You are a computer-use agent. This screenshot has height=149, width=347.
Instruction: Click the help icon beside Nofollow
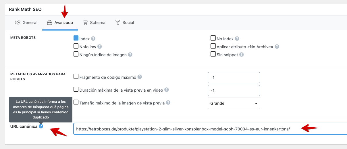pyautogui.click(x=100, y=47)
